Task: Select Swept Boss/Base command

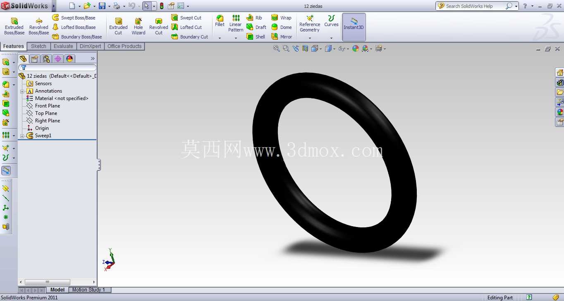Action: [74, 18]
